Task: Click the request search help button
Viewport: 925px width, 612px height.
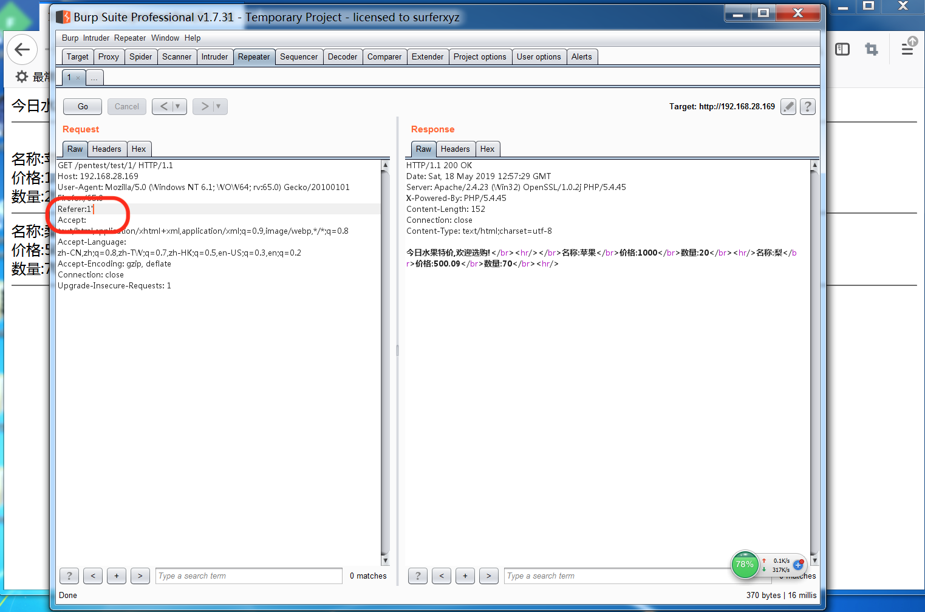Action: point(69,576)
